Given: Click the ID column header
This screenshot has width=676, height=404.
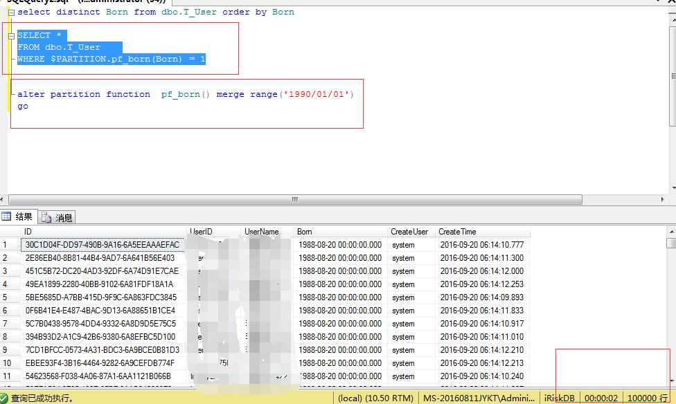Looking at the screenshot, I should [103, 232].
